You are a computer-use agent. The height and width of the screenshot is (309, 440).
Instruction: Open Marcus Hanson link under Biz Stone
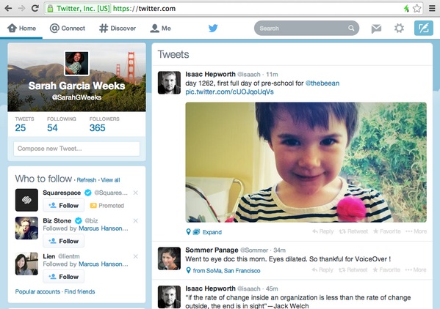coord(104,228)
